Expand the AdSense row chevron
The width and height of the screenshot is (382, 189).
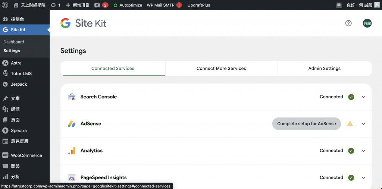[363, 124]
